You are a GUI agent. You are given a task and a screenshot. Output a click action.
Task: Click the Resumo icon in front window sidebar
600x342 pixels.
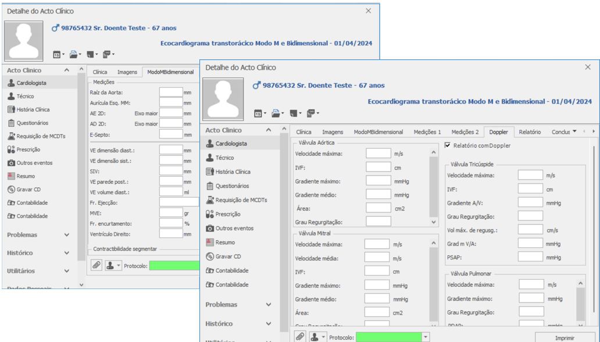(210, 243)
